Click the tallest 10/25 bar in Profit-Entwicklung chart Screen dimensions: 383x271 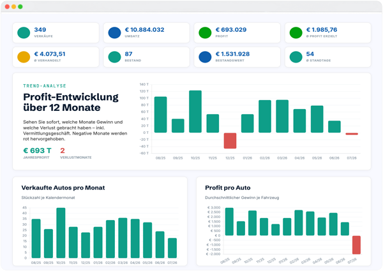coord(195,112)
